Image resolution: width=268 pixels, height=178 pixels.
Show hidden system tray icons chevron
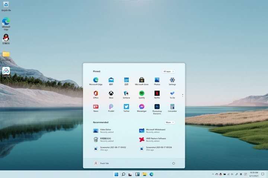click(212, 174)
